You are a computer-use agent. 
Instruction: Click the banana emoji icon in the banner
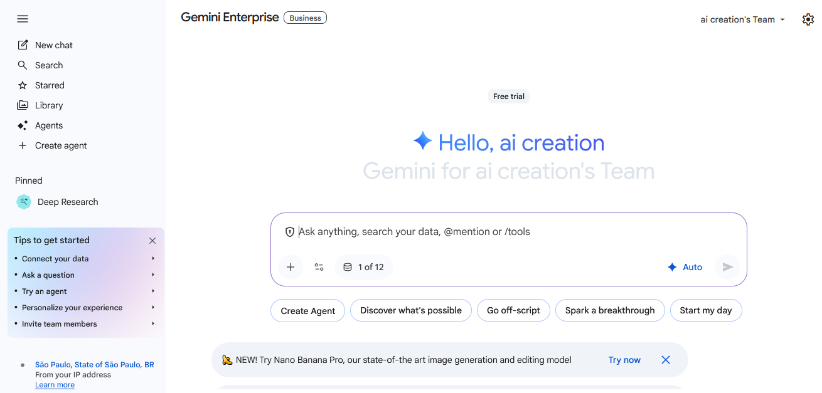click(x=227, y=360)
